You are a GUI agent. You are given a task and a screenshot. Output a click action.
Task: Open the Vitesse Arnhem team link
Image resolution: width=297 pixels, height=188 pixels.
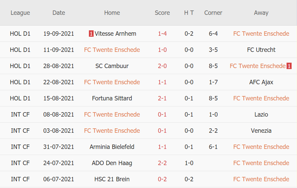coord(115,34)
